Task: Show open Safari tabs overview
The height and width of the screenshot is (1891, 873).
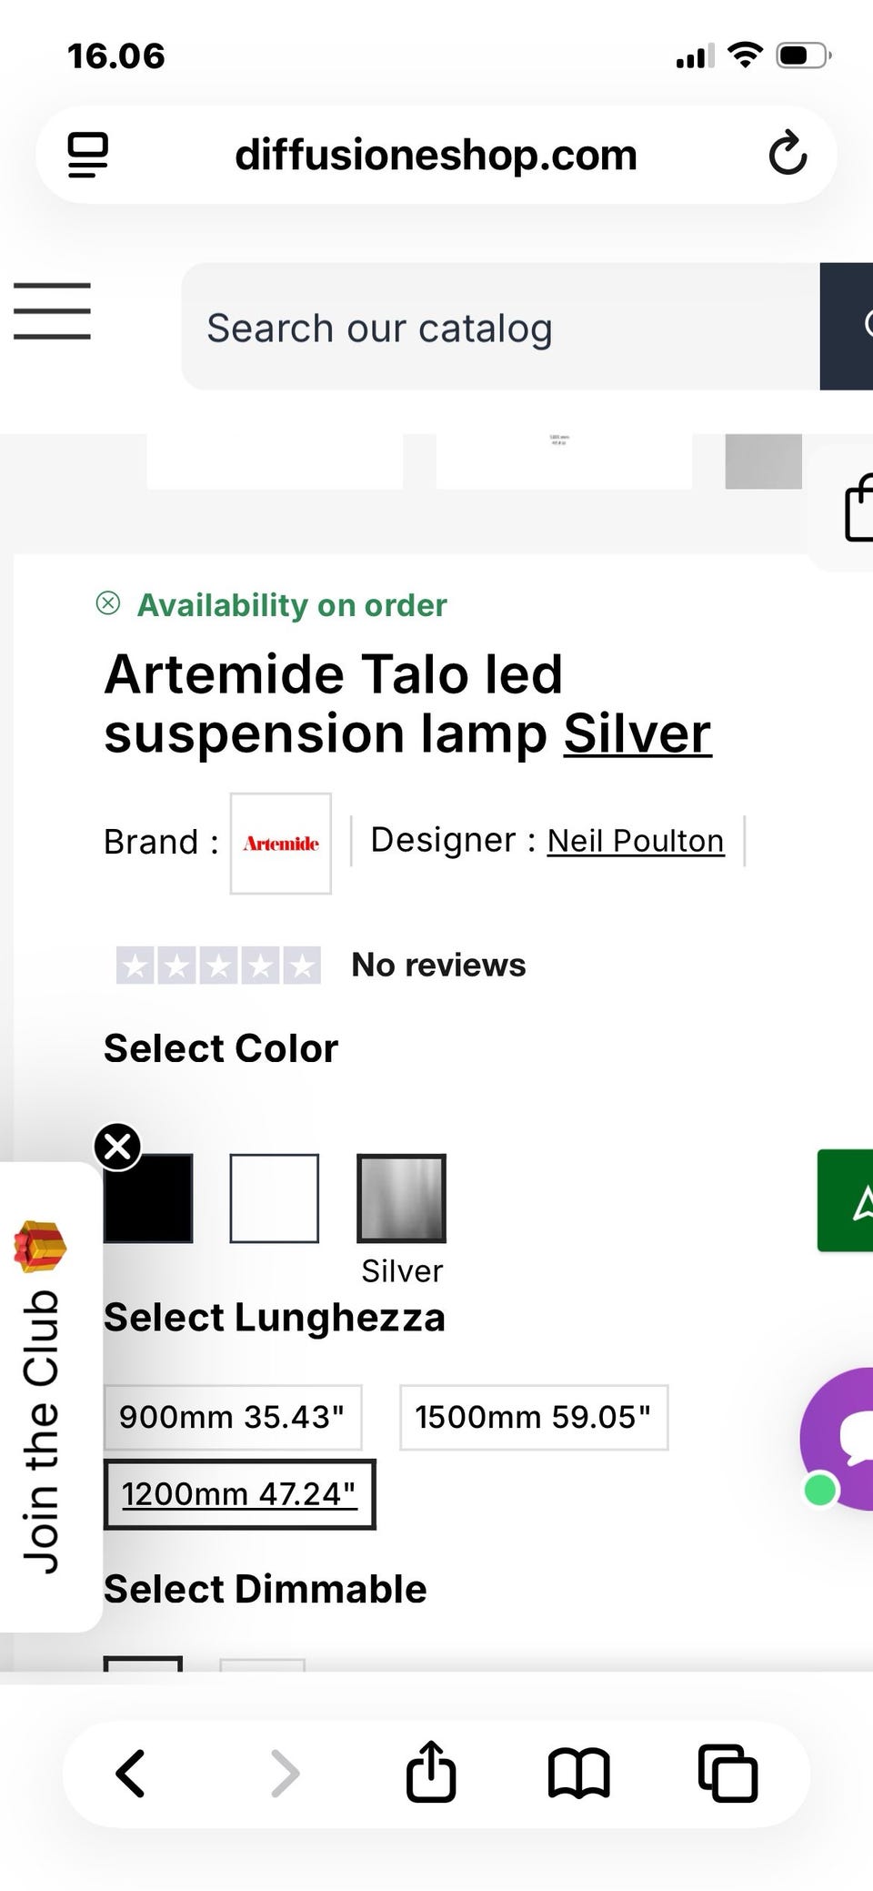Action: click(727, 1773)
